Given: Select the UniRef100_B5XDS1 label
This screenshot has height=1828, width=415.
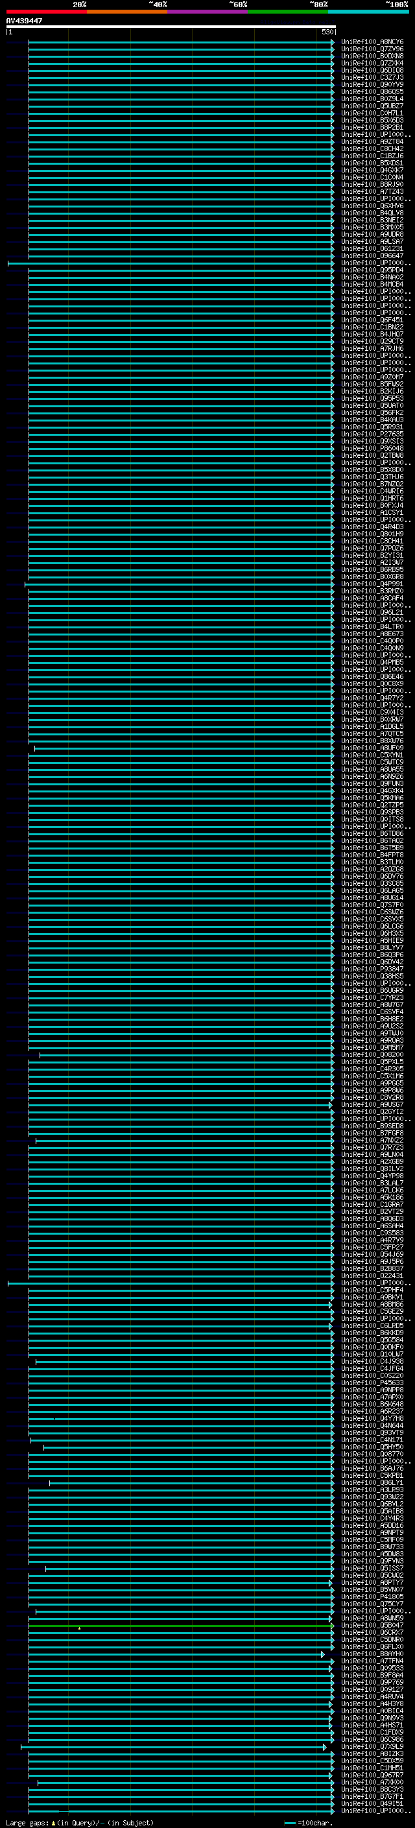Looking at the screenshot, I should [372, 163].
